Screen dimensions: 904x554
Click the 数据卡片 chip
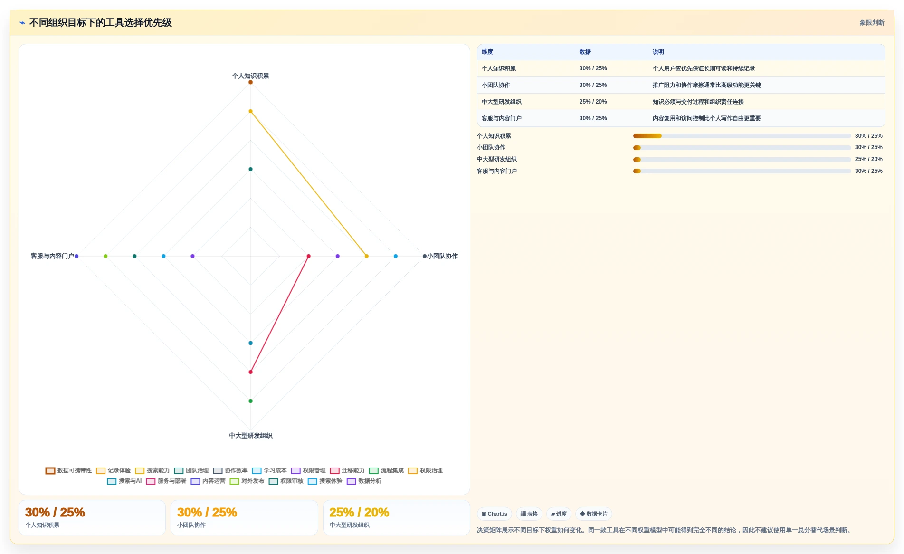point(593,514)
